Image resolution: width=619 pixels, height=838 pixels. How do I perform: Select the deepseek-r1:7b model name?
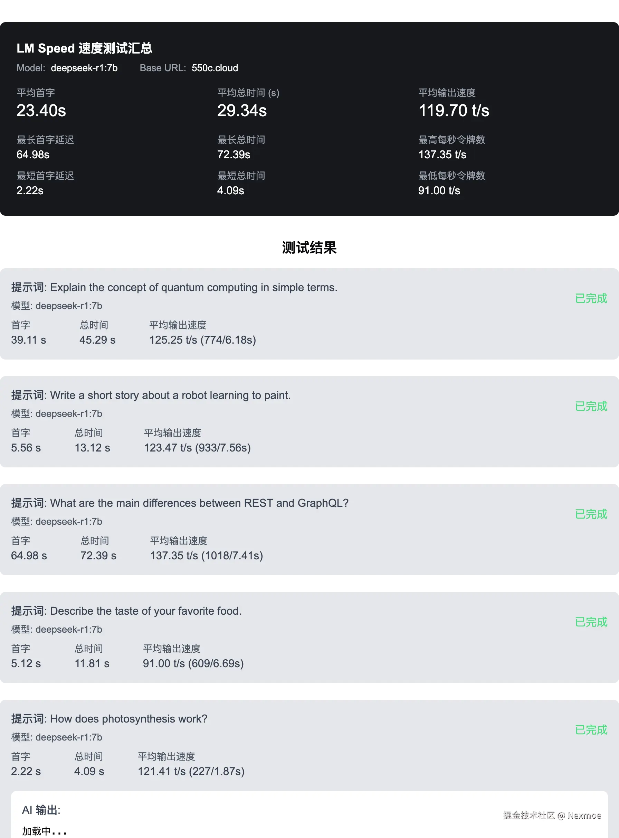(x=84, y=68)
